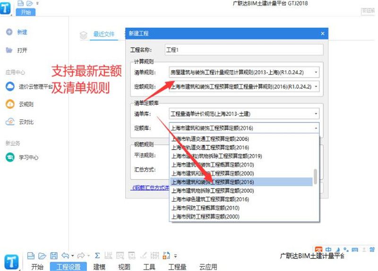Viewport: 378px width, 271px height.
Task: Click the 最近文件 layers icon
Action: (x=84, y=35)
